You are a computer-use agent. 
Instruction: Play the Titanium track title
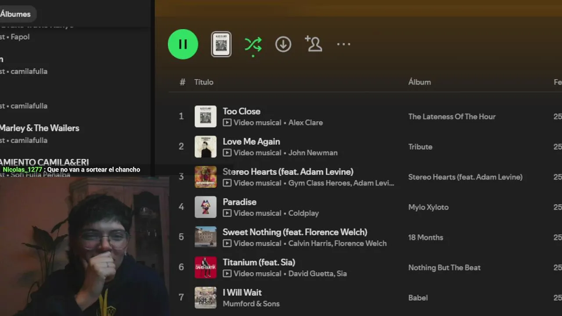tap(259, 262)
